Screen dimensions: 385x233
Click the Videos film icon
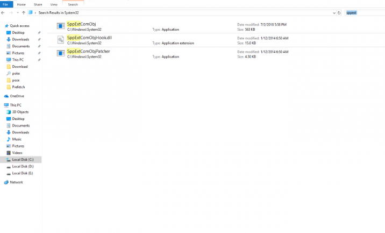9,153
